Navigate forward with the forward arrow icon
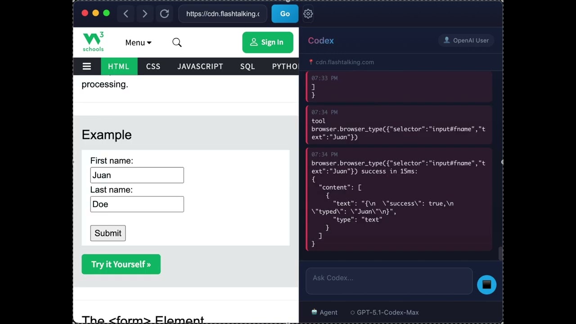Screen dimensions: 576x324 (144, 13)
